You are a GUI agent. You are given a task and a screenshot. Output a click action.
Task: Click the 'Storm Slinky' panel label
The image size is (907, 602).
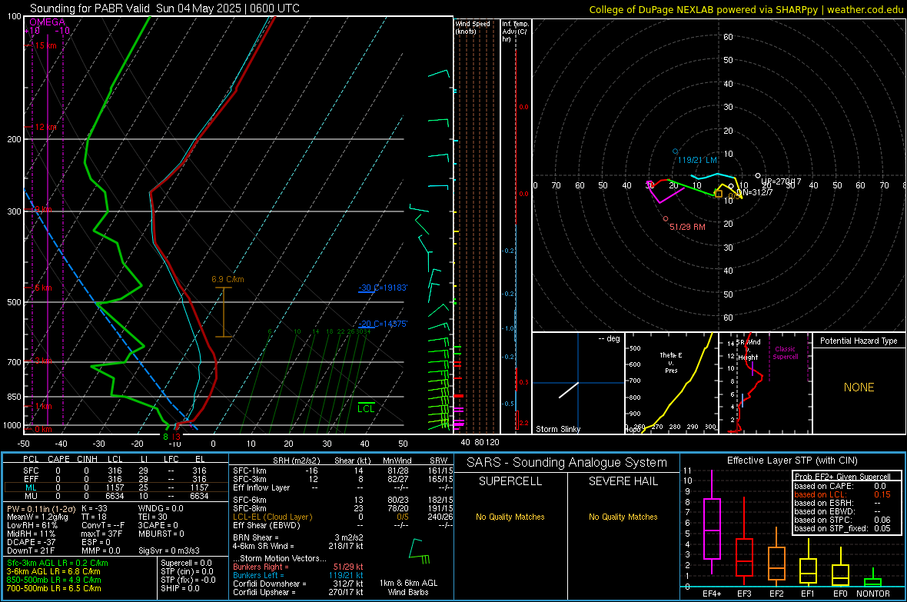557,429
